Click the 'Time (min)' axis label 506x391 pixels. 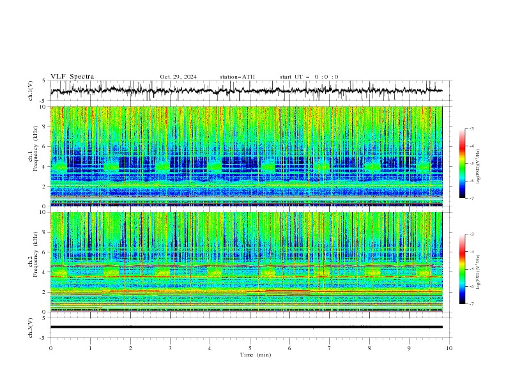pos(256,355)
